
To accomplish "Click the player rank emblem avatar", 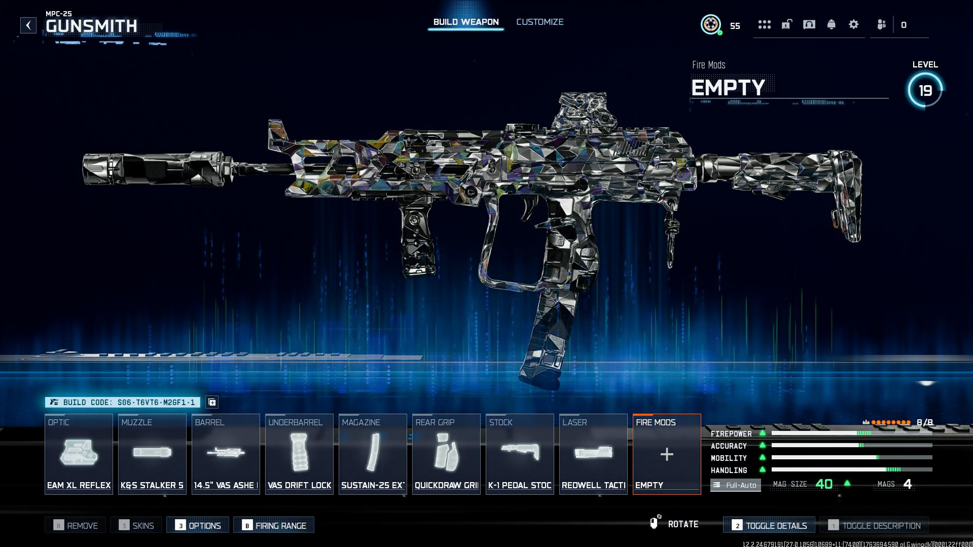I will pos(711,24).
